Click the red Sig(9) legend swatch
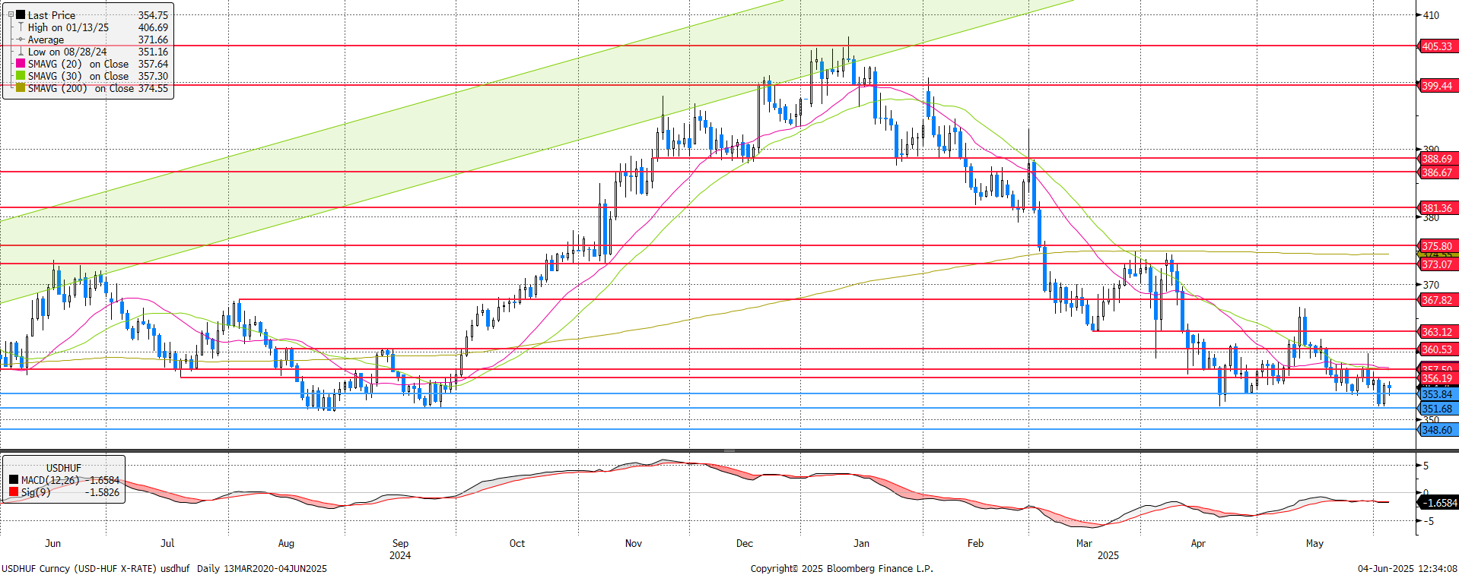The height and width of the screenshot is (575, 1459). [14, 492]
